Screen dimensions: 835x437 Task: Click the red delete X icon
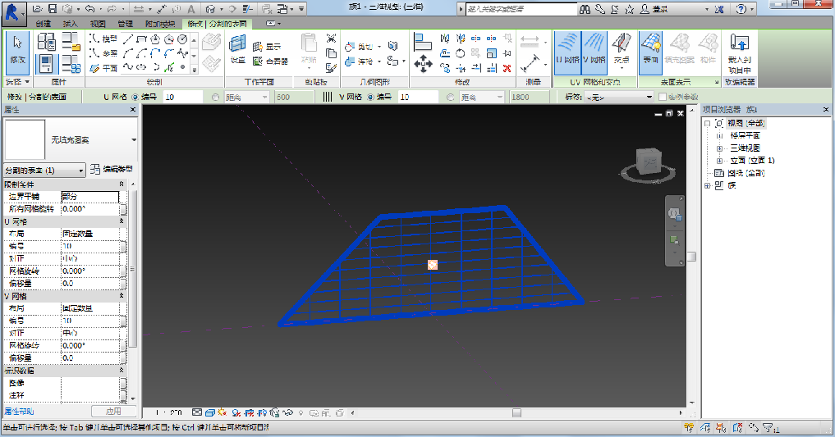point(507,68)
